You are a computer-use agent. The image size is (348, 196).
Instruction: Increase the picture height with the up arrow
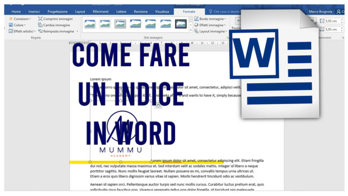pos(342,20)
